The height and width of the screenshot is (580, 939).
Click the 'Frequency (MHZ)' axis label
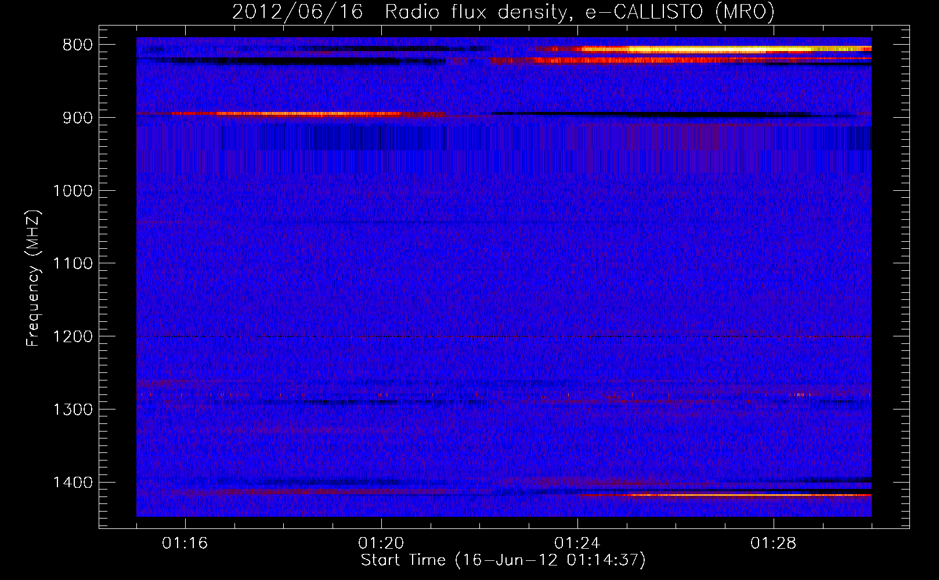[32, 278]
